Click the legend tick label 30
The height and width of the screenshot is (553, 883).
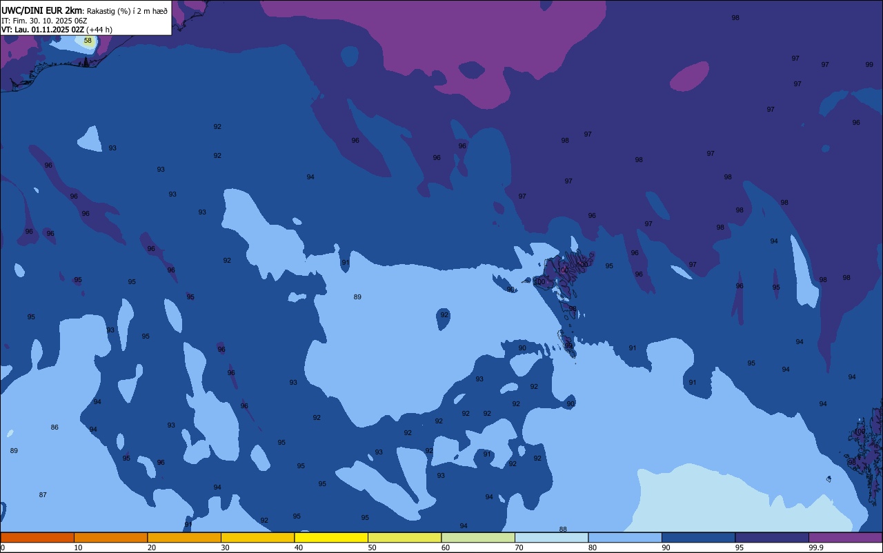pos(225,547)
